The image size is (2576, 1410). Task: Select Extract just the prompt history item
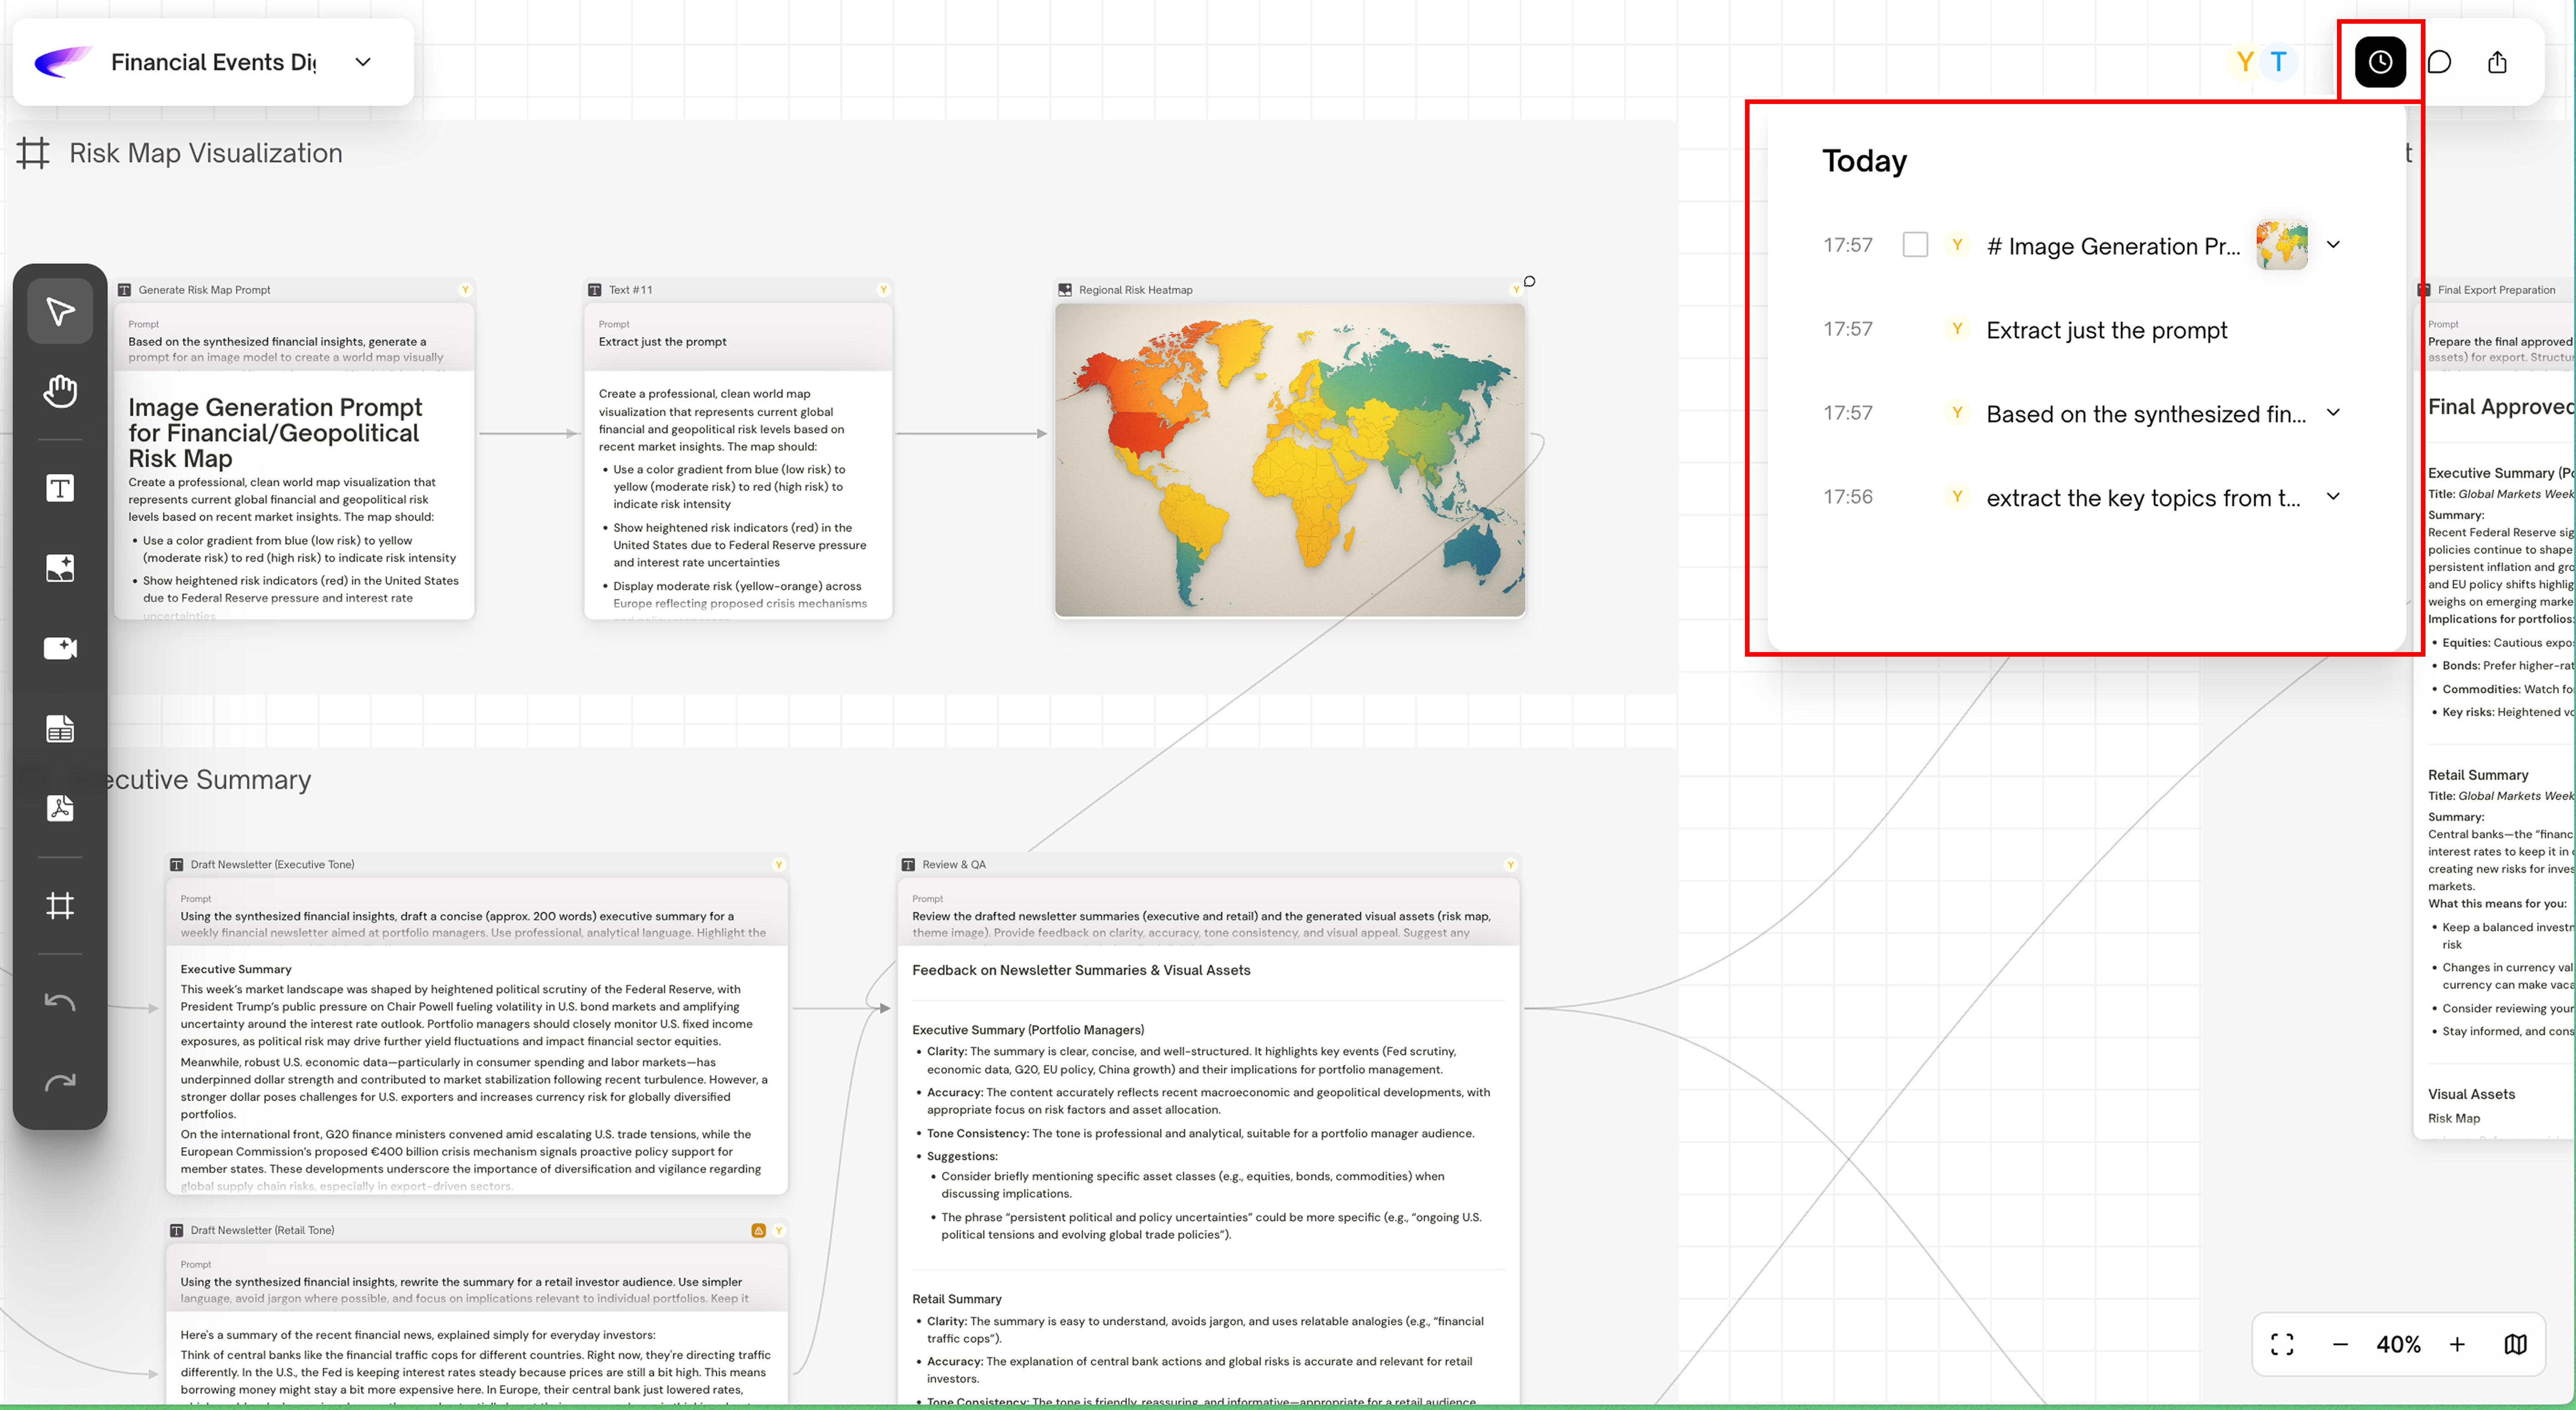tap(2106, 330)
